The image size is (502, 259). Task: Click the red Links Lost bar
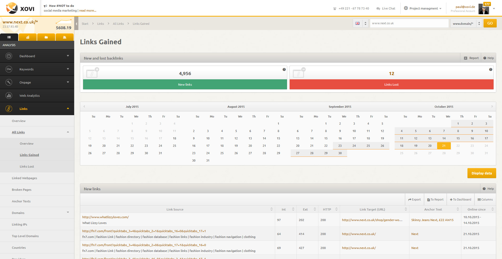click(391, 85)
